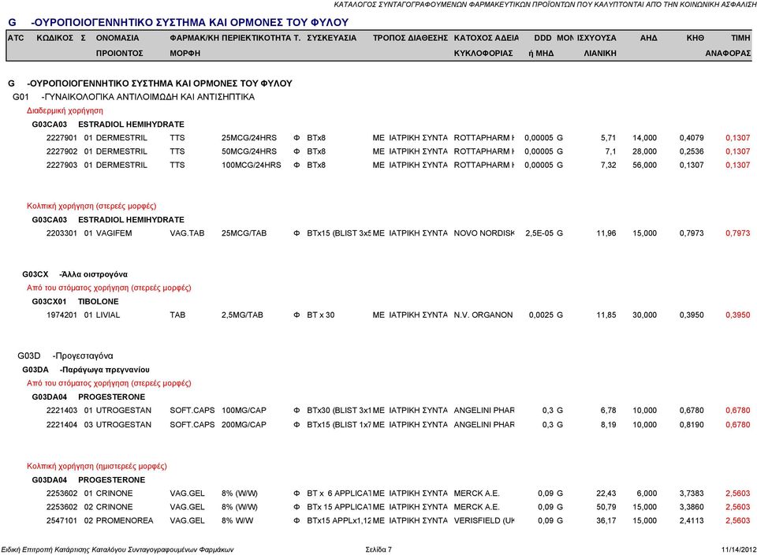Click the ΠΕΡΙΕΚΤΙΚΟΤΗΤΑ column header
Screen dimensions: 757x555
coord(256,38)
